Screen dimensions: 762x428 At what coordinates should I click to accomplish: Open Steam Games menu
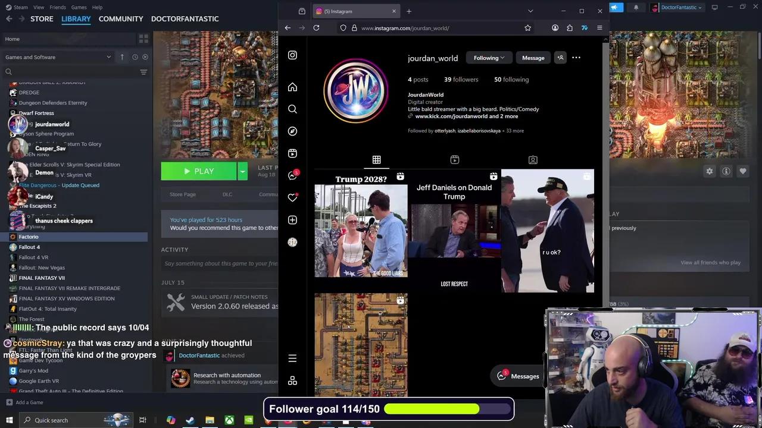point(79,7)
